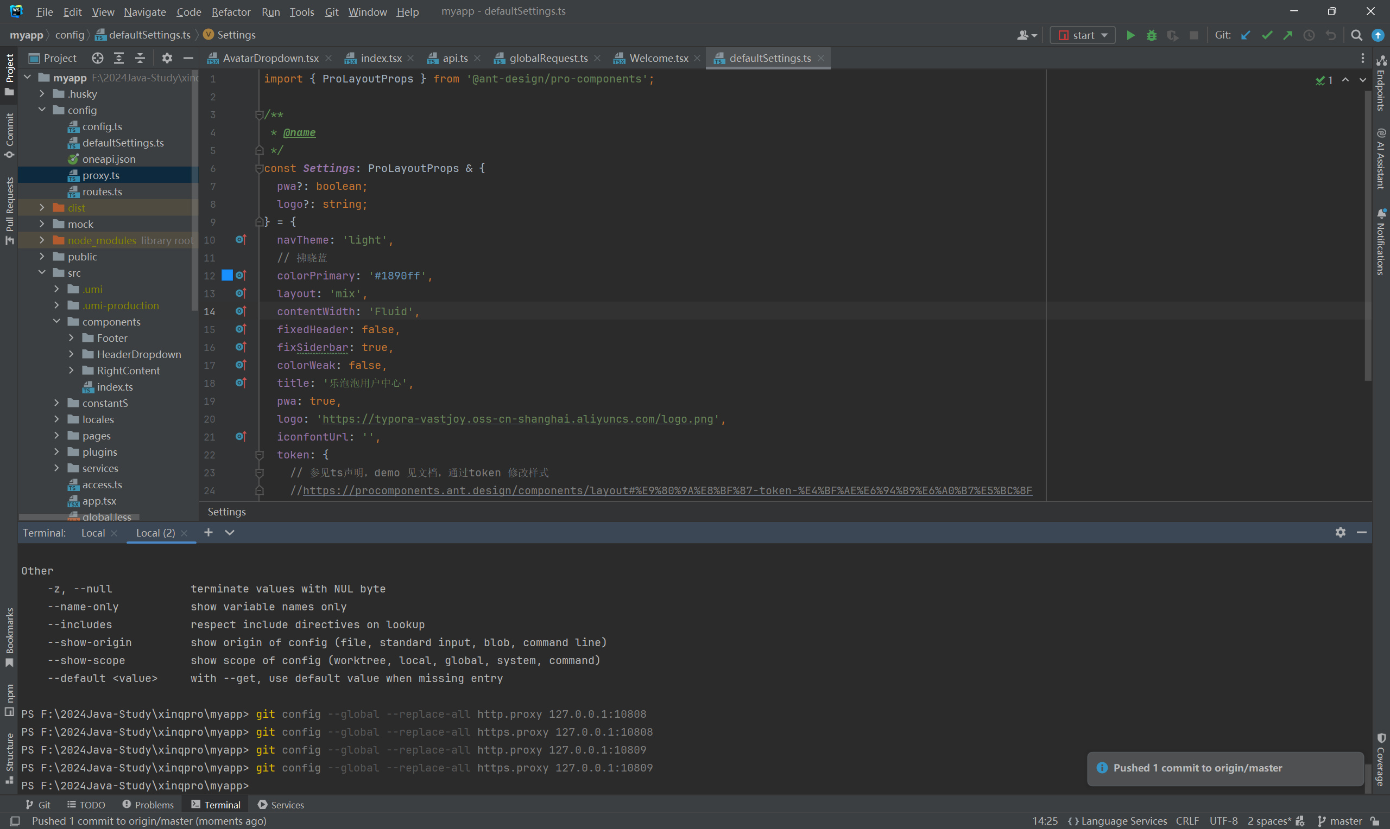Image resolution: width=1390 pixels, height=829 pixels.
Task: Toggle the Bookmarks tool window
Action: 9,637
